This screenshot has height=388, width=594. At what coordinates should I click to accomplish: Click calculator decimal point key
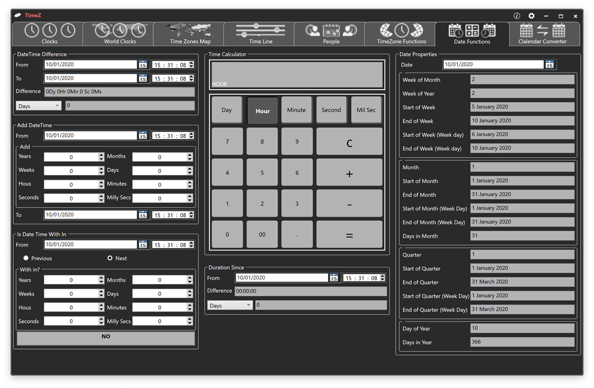coord(297,234)
